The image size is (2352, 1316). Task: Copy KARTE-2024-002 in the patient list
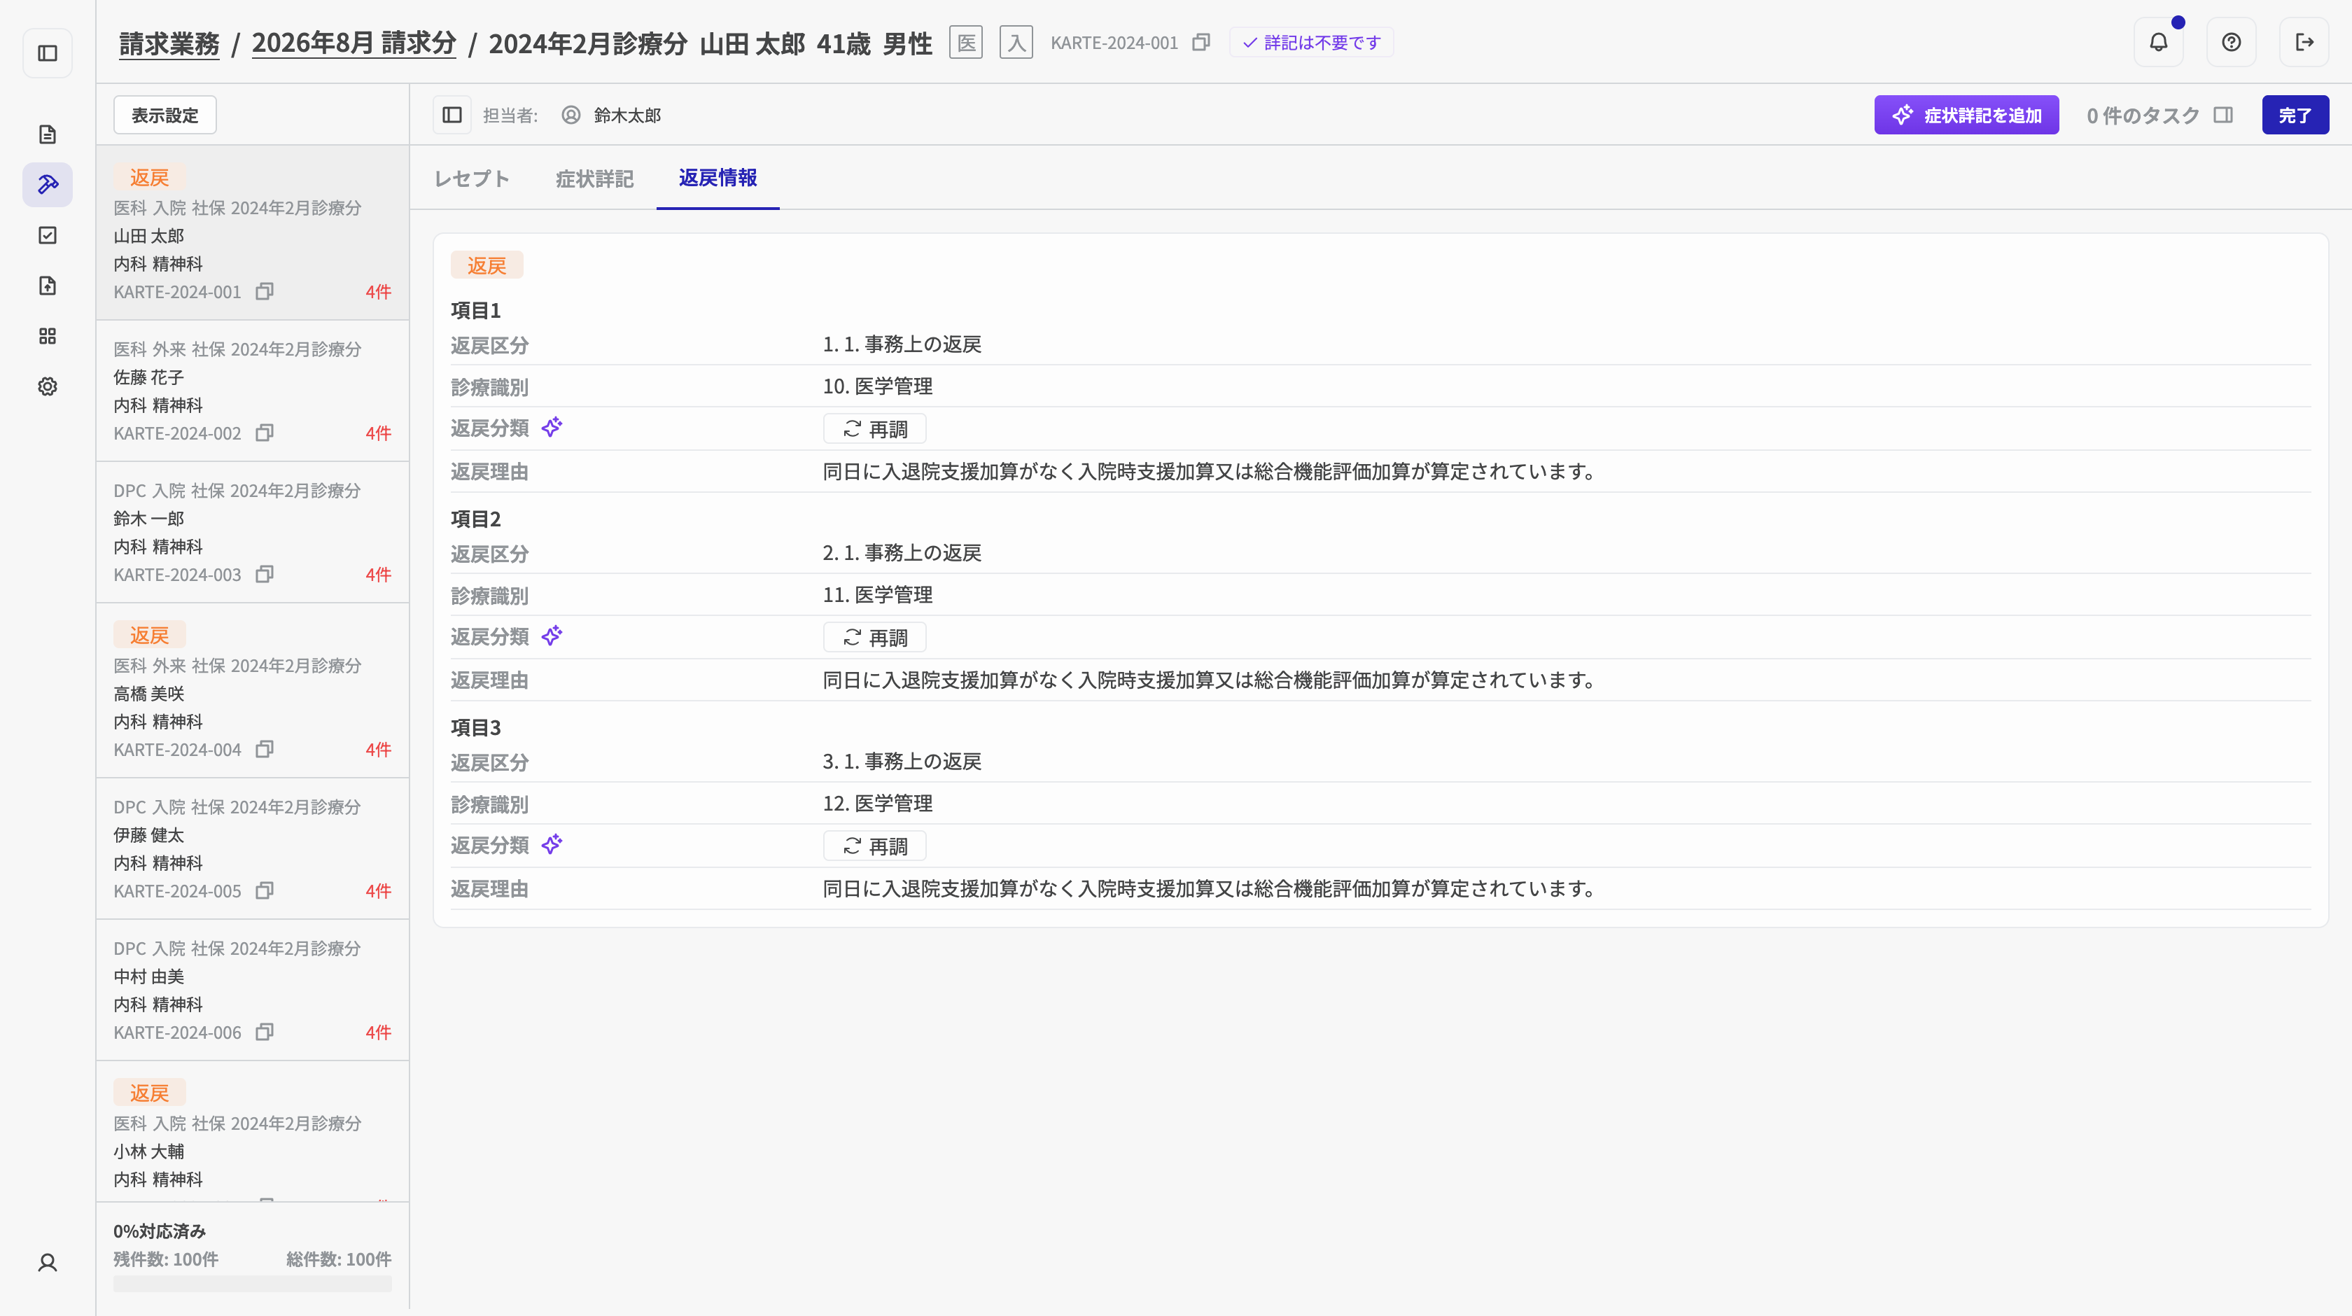coord(265,433)
